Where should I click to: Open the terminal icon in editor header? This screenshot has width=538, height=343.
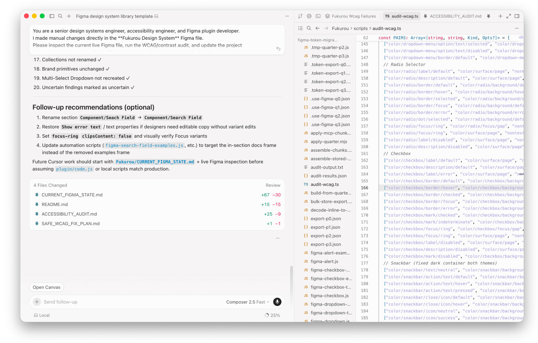pyautogui.click(x=318, y=16)
